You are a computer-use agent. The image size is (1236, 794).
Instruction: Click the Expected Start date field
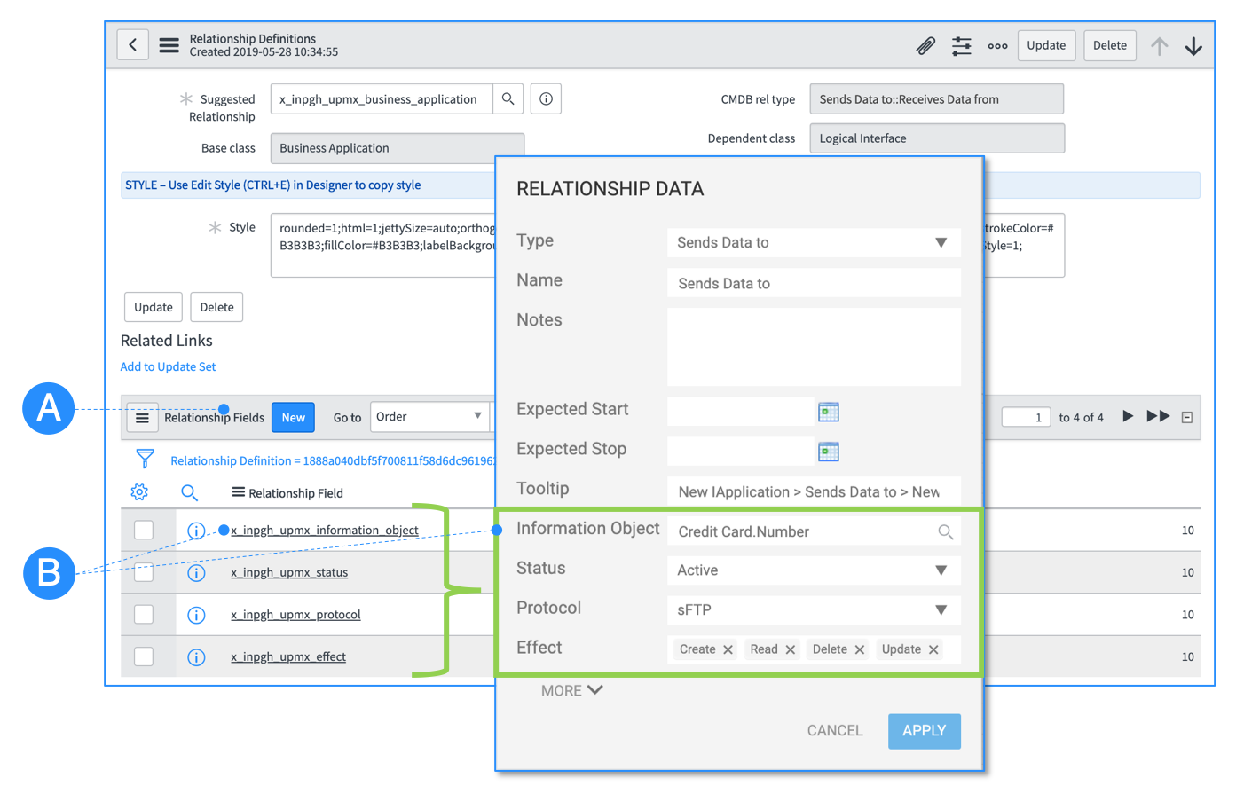pos(740,412)
